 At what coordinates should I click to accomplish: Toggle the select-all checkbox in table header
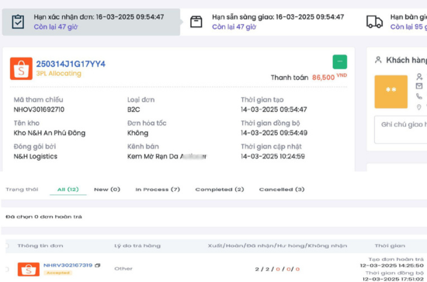point(7,245)
